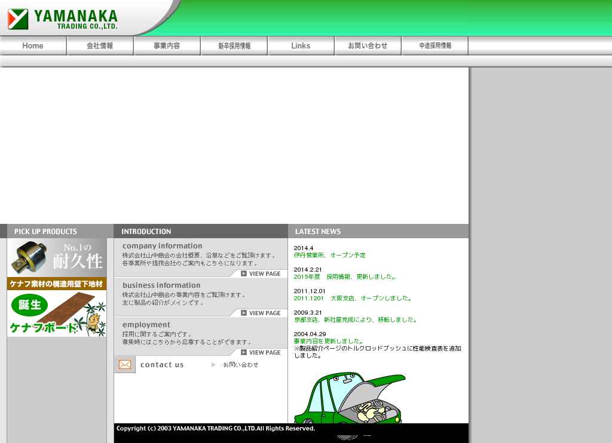Go to the 新卒採用情報 tab
This screenshot has width=612, height=443.
[234, 46]
